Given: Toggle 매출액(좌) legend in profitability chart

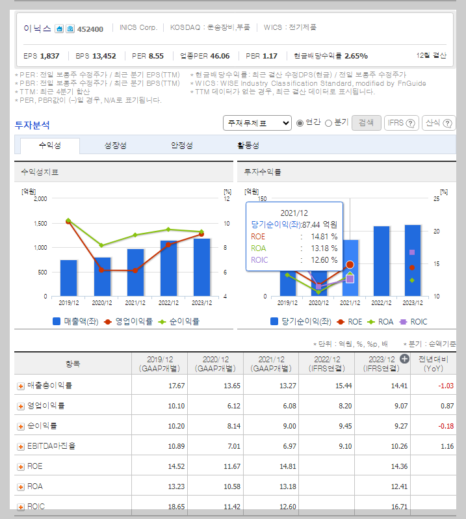Looking at the screenshot, I should click(x=76, y=322).
